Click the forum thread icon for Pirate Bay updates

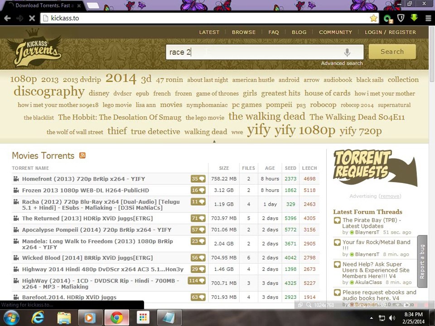click(x=337, y=221)
